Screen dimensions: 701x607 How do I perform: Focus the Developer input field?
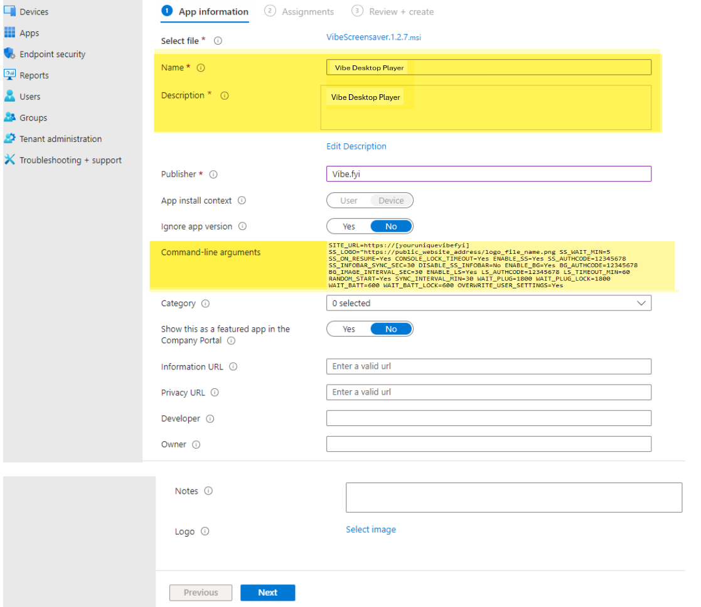click(x=489, y=418)
